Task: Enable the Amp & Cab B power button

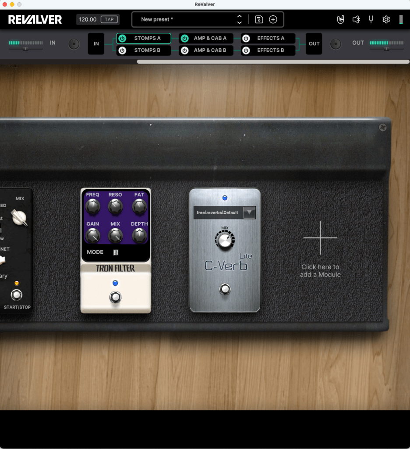Action: (185, 50)
